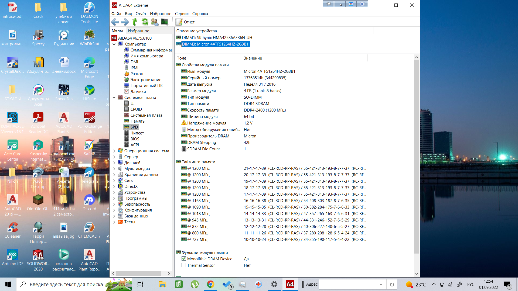Open the taskbar Адрес dropdown arrow

pos(381,284)
